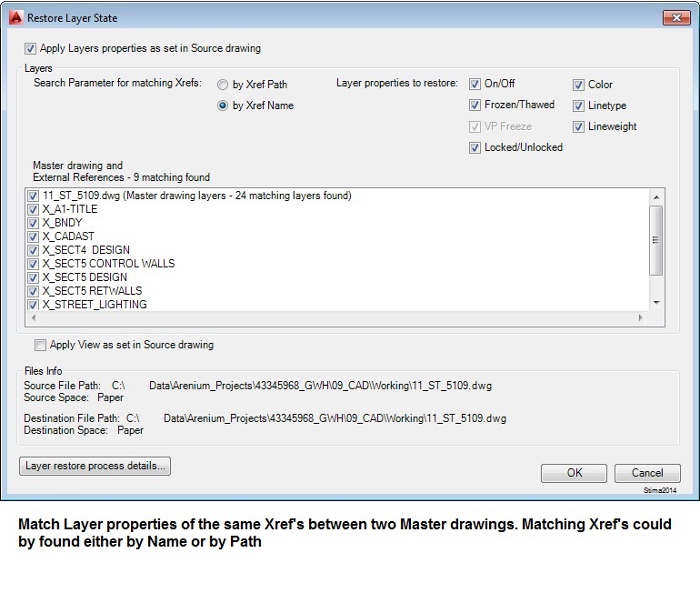Click the AutoCAD logo icon in title bar
Viewport: 700px width, 593px height.
15,17
